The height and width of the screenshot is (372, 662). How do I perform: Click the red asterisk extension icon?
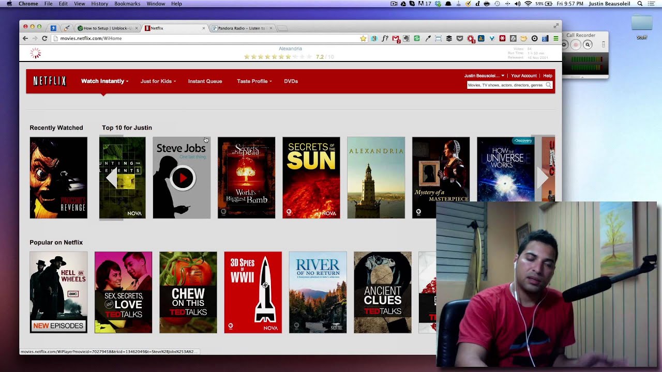[x=502, y=38]
